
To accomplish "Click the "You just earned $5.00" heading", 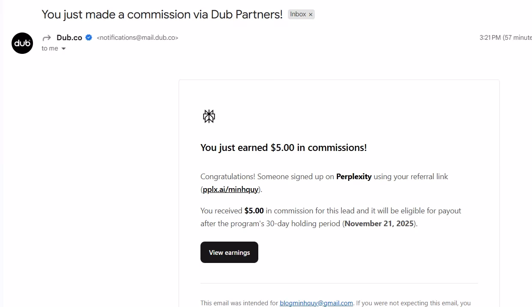I will pos(284,148).
